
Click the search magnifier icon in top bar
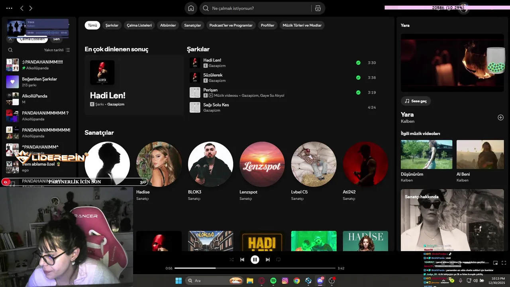click(x=206, y=8)
